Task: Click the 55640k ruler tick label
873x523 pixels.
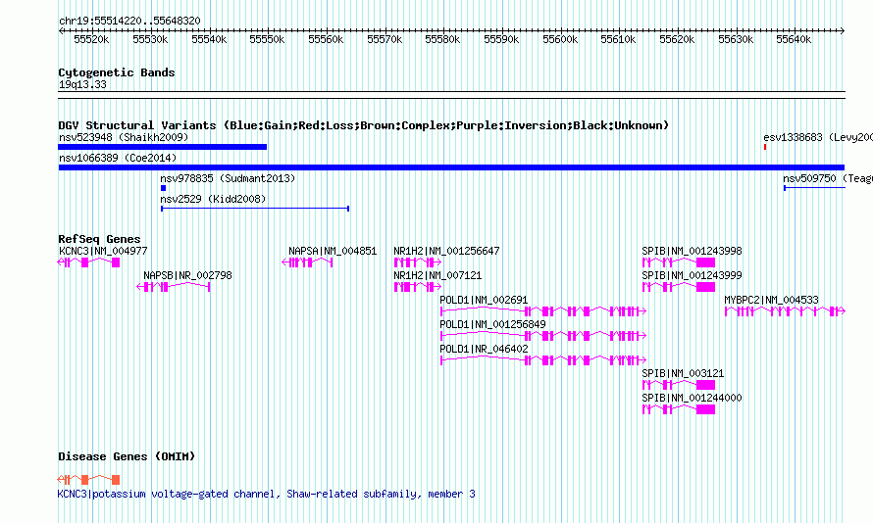Action: [x=794, y=39]
